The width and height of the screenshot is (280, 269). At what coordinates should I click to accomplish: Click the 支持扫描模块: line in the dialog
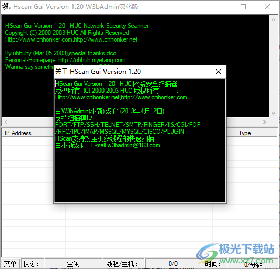pyautogui.click(x=75, y=118)
